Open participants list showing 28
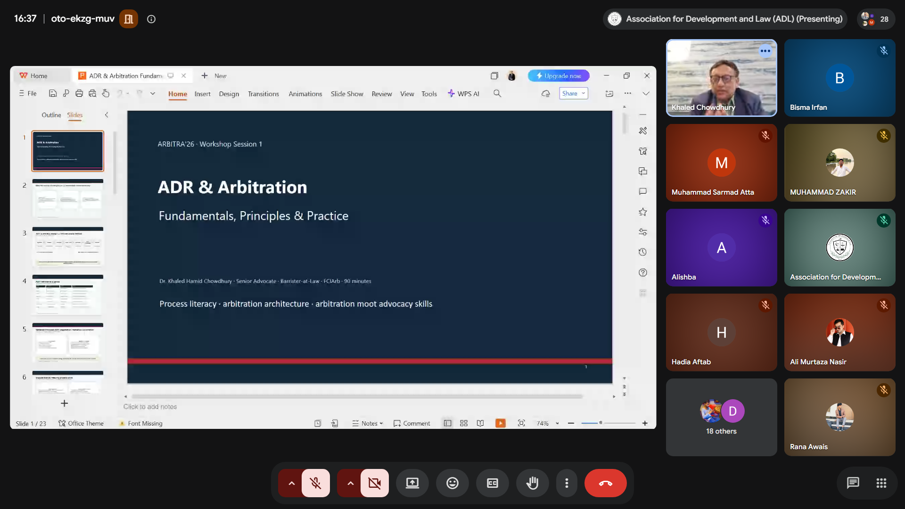905x509 pixels. 876,19
